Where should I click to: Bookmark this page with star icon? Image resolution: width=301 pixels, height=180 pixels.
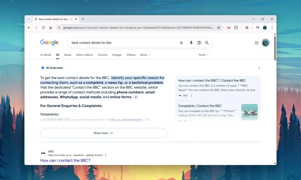(x=219, y=28)
